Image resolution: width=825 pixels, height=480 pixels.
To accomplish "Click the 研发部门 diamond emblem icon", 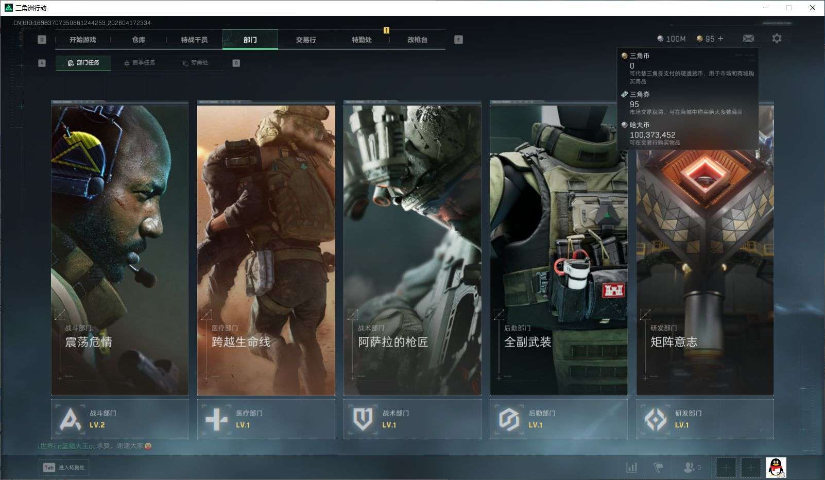I will pyautogui.click(x=656, y=419).
